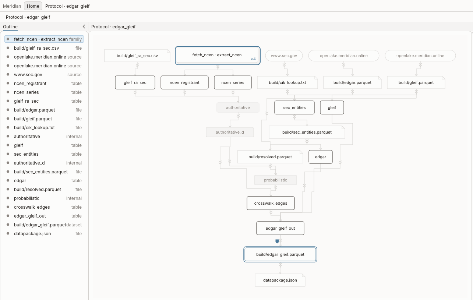Select edgar_gleif_out table in outline

coord(44,216)
